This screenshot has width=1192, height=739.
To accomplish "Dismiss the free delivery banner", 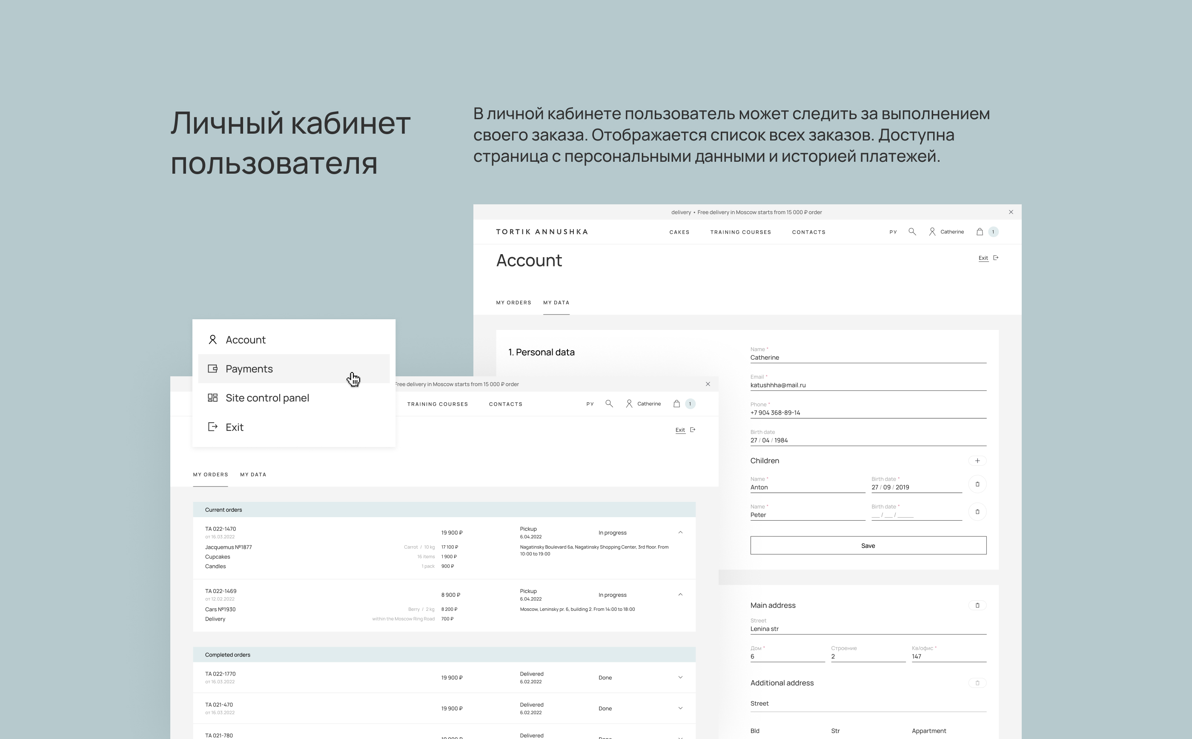I will pos(1011,212).
